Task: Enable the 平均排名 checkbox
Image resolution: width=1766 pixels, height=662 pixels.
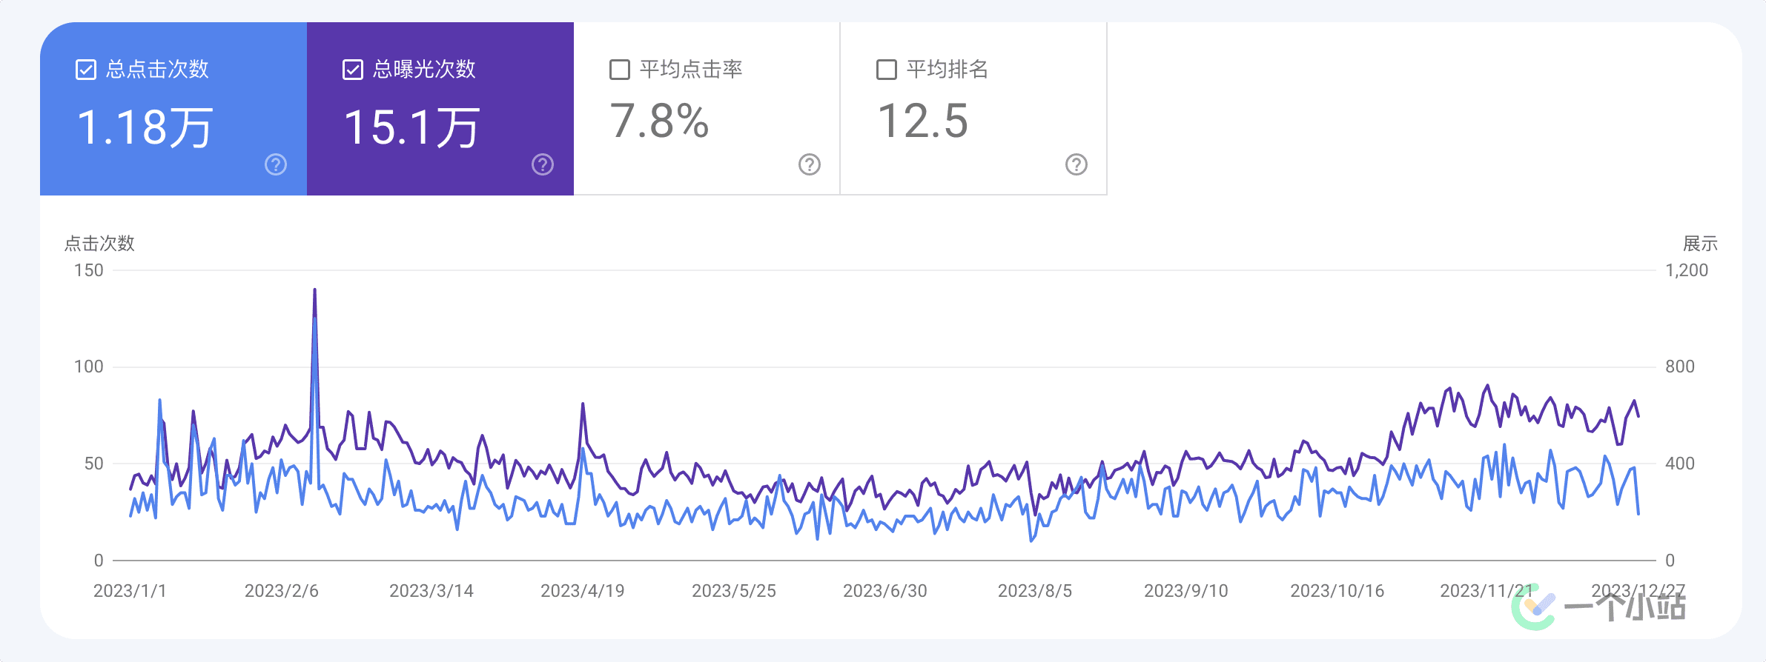Action: pyautogui.click(x=887, y=70)
